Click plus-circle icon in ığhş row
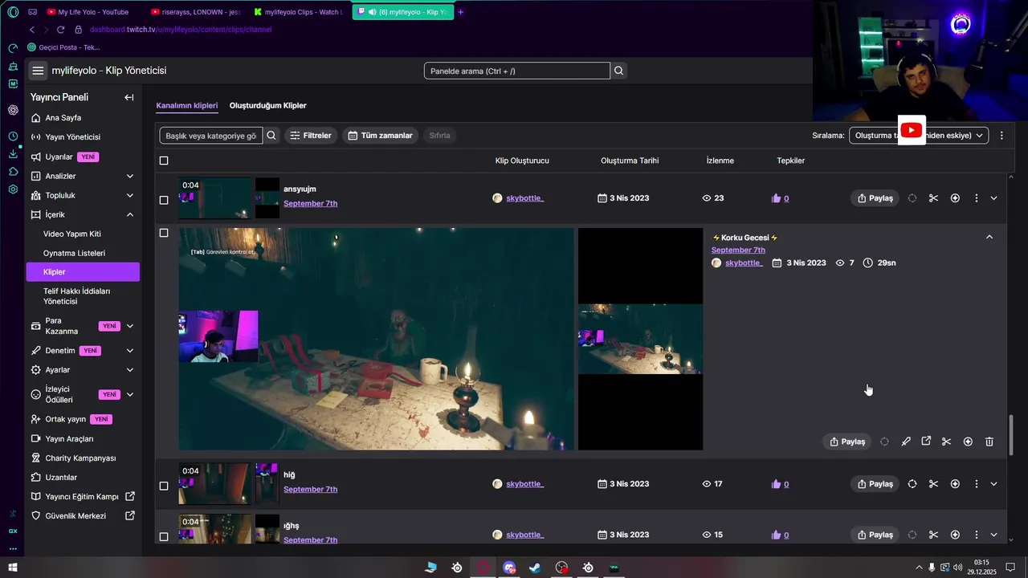Image resolution: width=1028 pixels, height=578 pixels. (x=955, y=535)
